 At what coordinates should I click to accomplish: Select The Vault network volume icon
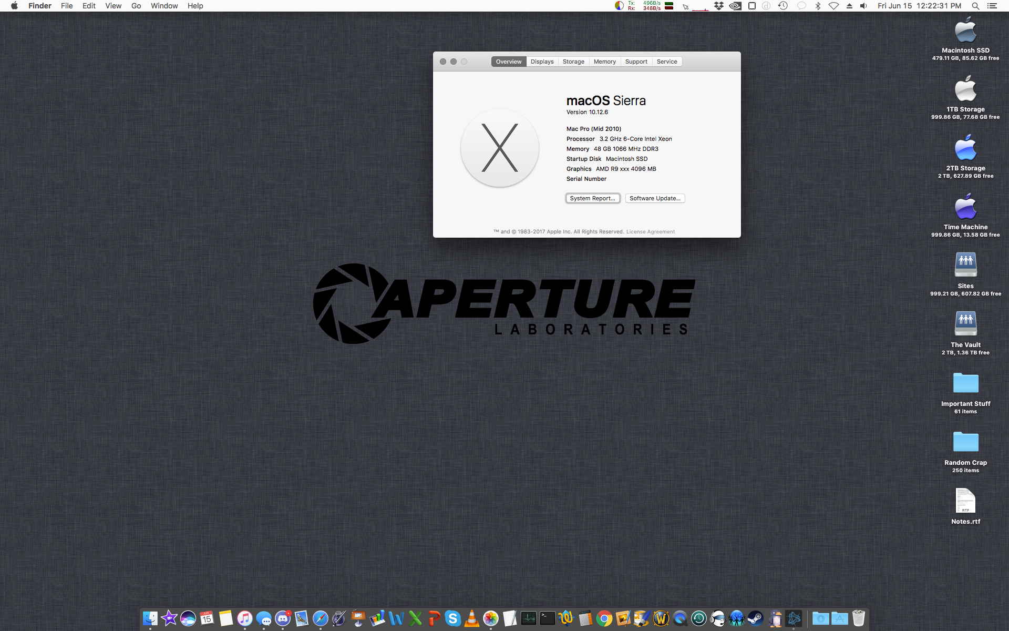click(965, 324)
